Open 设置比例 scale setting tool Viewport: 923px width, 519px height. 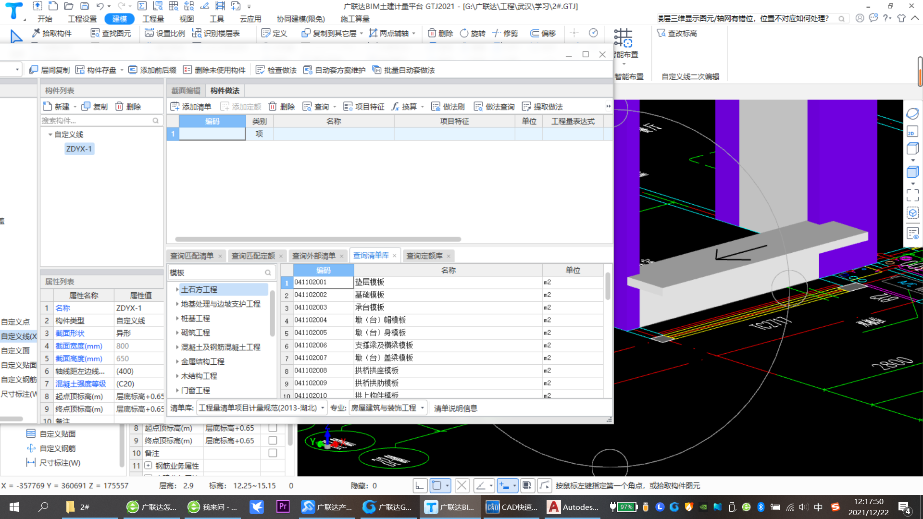pyautogui.click(x=165, y=33)
